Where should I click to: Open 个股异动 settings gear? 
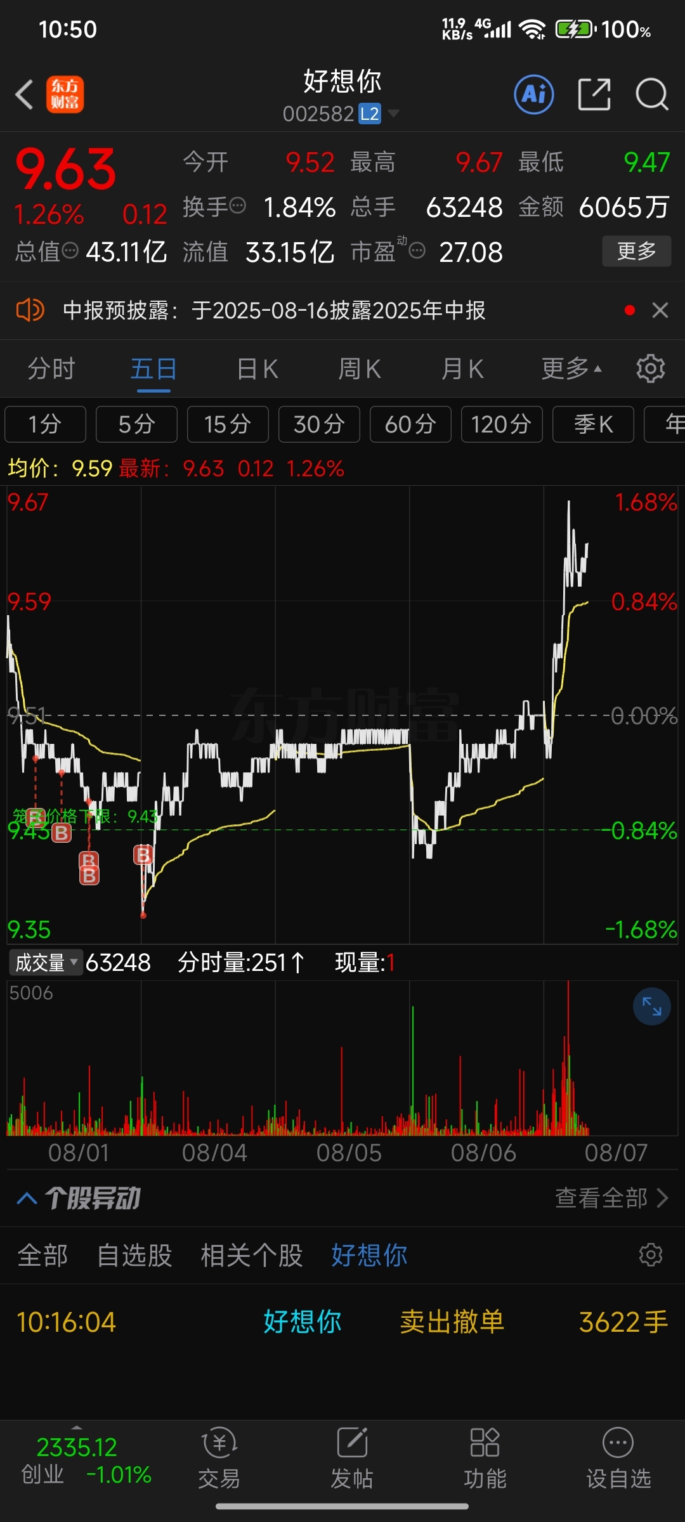click(651, 1255)
